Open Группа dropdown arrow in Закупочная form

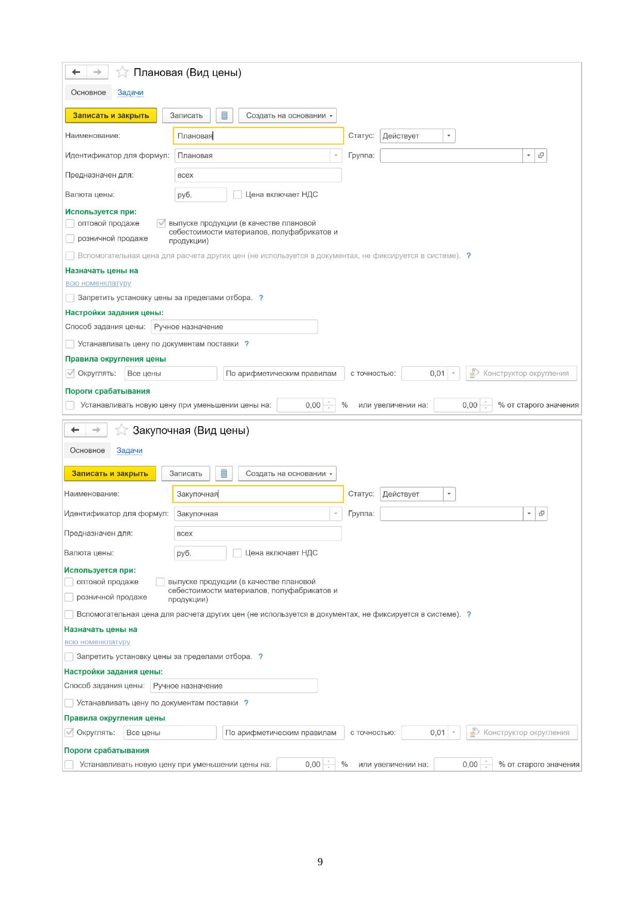point(529,514)
